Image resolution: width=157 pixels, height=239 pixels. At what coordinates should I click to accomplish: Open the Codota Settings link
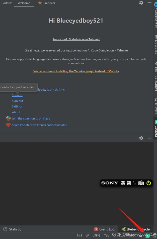(x=17, y=106)
